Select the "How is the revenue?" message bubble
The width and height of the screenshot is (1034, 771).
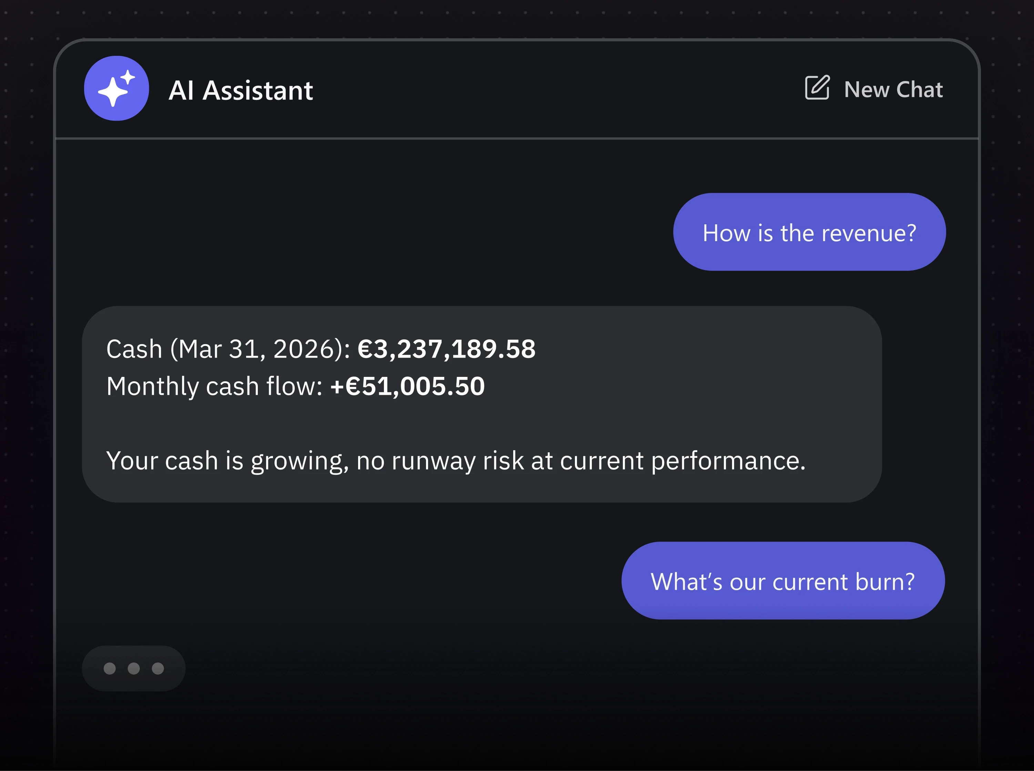tap(809, 232)
